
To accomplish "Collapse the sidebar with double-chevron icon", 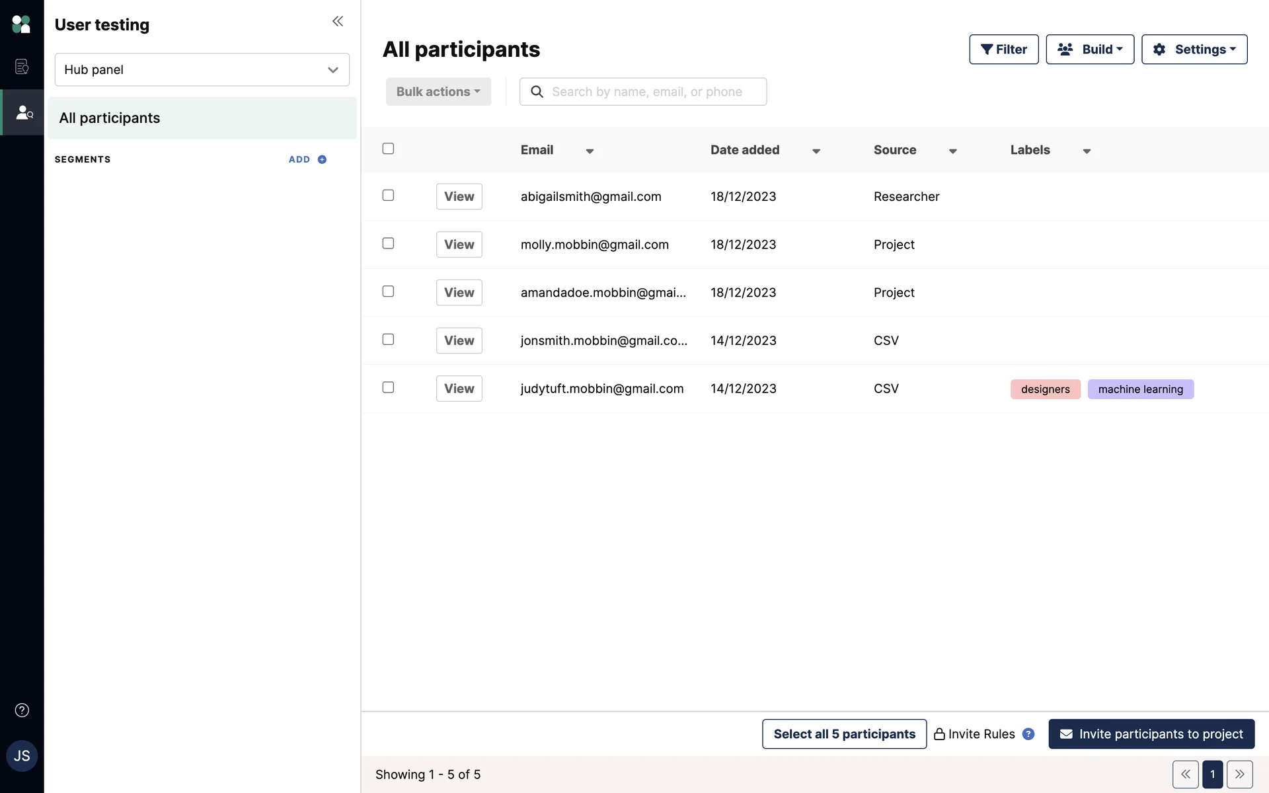I will [x=338, y=21].
